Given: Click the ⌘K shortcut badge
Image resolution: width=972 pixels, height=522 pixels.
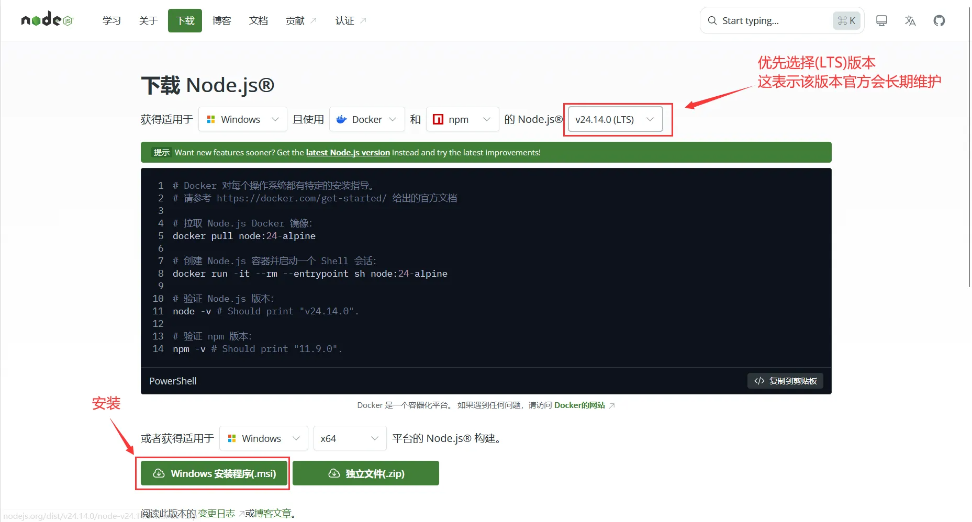Looking at the screenshot, I should pyautogui.click(x=846, y=21).
